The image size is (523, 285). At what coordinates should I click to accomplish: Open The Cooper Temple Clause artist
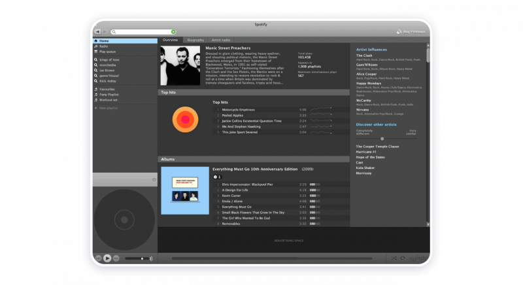click(377, 146)
